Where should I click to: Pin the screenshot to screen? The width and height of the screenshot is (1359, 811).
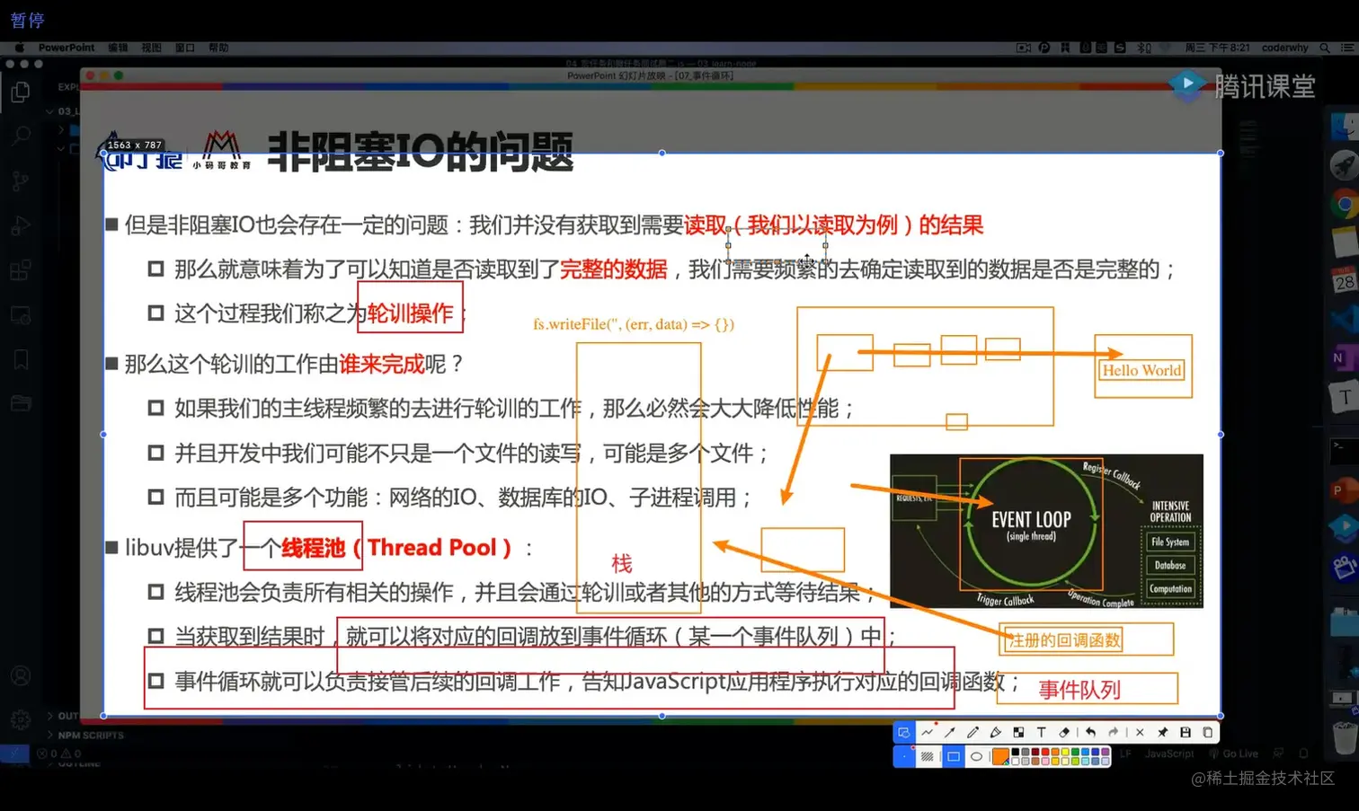tap(1162, 733)
